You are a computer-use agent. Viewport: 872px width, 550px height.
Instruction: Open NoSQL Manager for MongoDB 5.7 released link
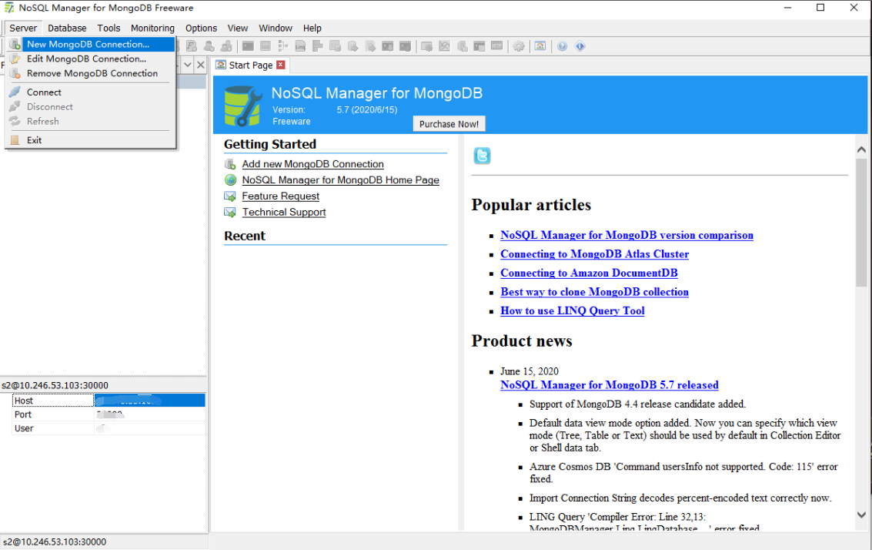point(609,384)
